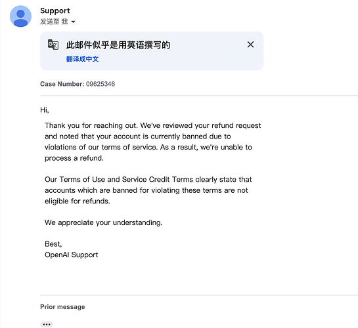
Task: Open the Google Translate icon in banner
Action: 53,45
